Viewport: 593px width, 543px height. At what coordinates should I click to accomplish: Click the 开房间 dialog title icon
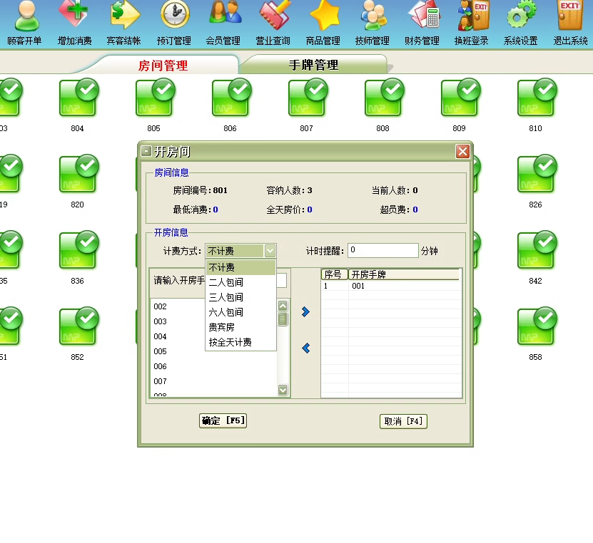coord(146,151)
